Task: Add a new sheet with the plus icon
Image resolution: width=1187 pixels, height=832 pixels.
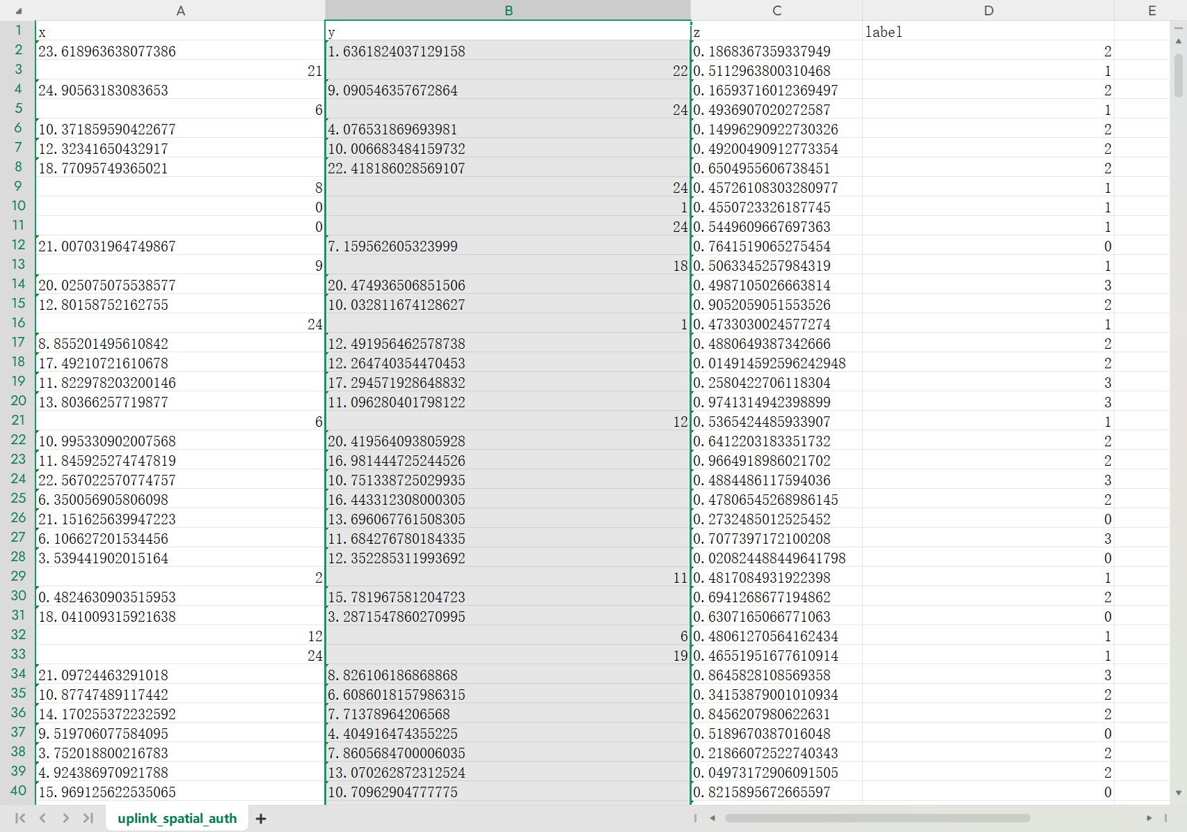Action: (x=261, y=819)
